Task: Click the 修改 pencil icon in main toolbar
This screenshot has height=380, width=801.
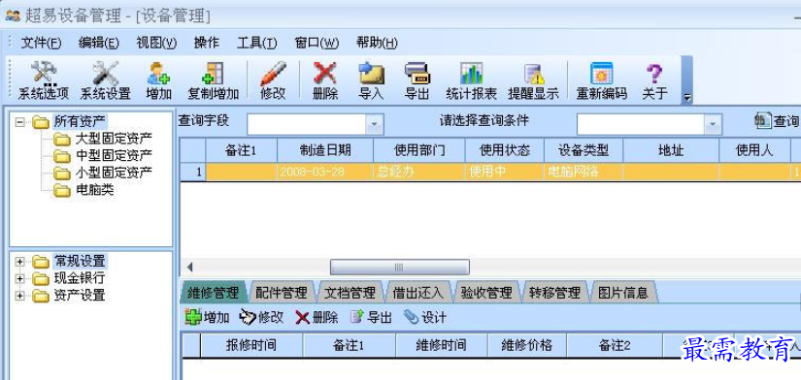Action: tap(273, 80)
